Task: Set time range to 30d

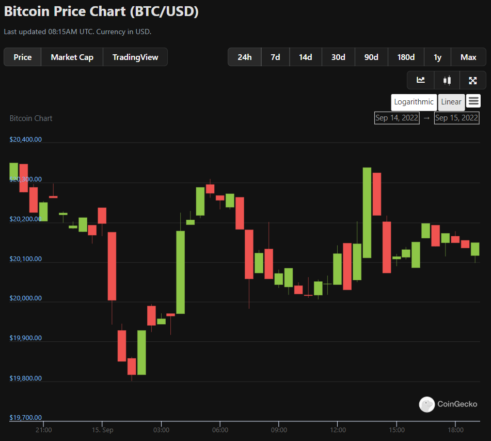Action: point(338,57)
